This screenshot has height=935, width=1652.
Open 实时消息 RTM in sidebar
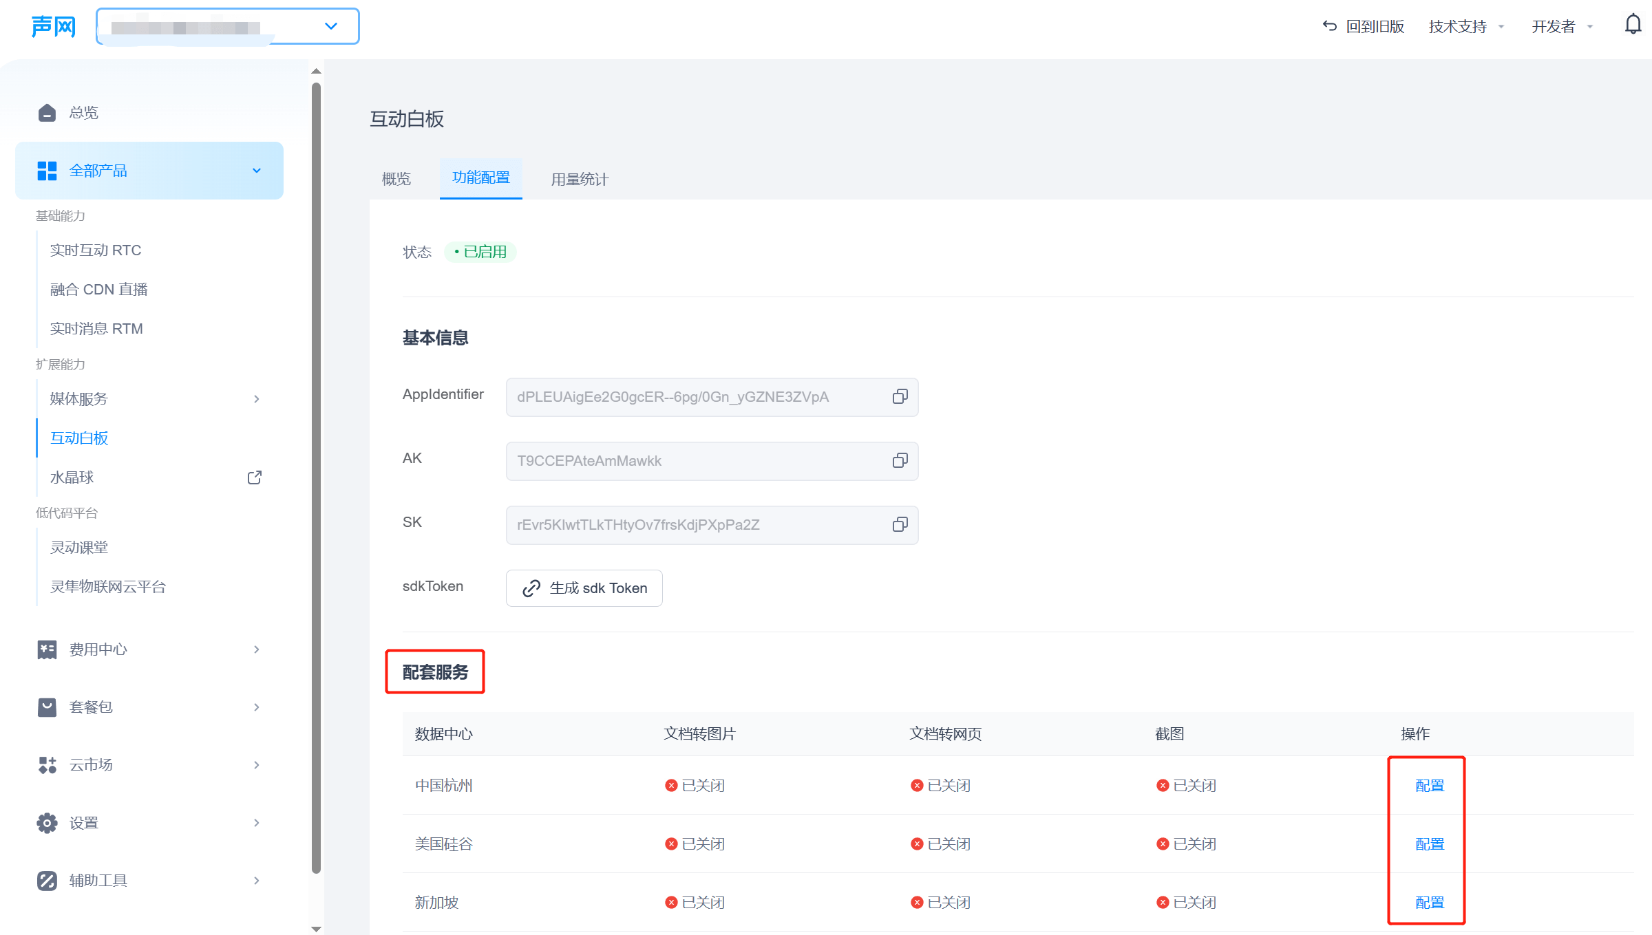(x=96, y=328)
